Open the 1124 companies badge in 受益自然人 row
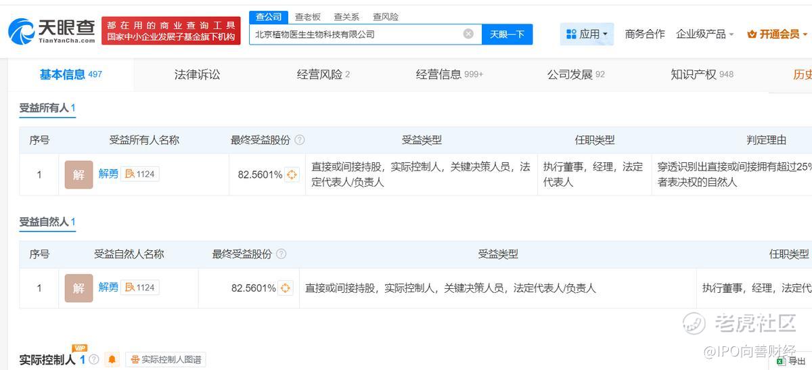 click(139, 287)
